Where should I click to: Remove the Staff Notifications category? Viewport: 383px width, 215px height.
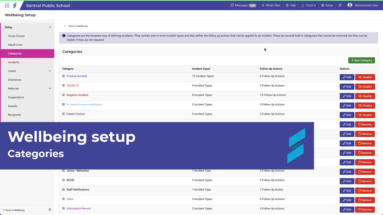click(x=365, y=191)
